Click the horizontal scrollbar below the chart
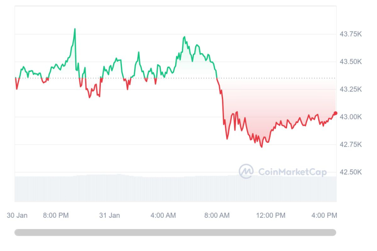The height and width of the screenshot is (251, 377). 175,233
